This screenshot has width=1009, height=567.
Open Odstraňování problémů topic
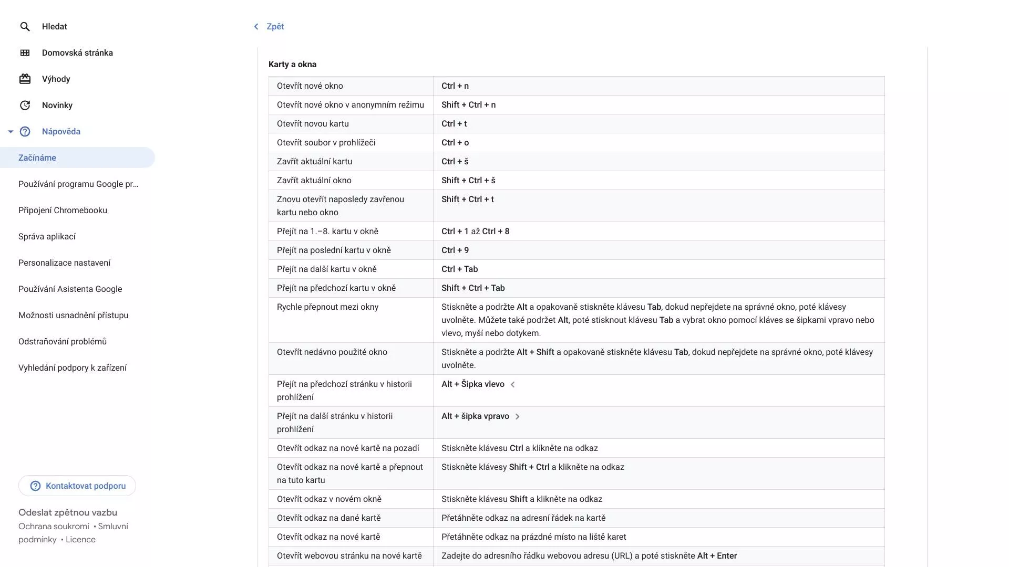pyautogui.click(x=62, y=341)
